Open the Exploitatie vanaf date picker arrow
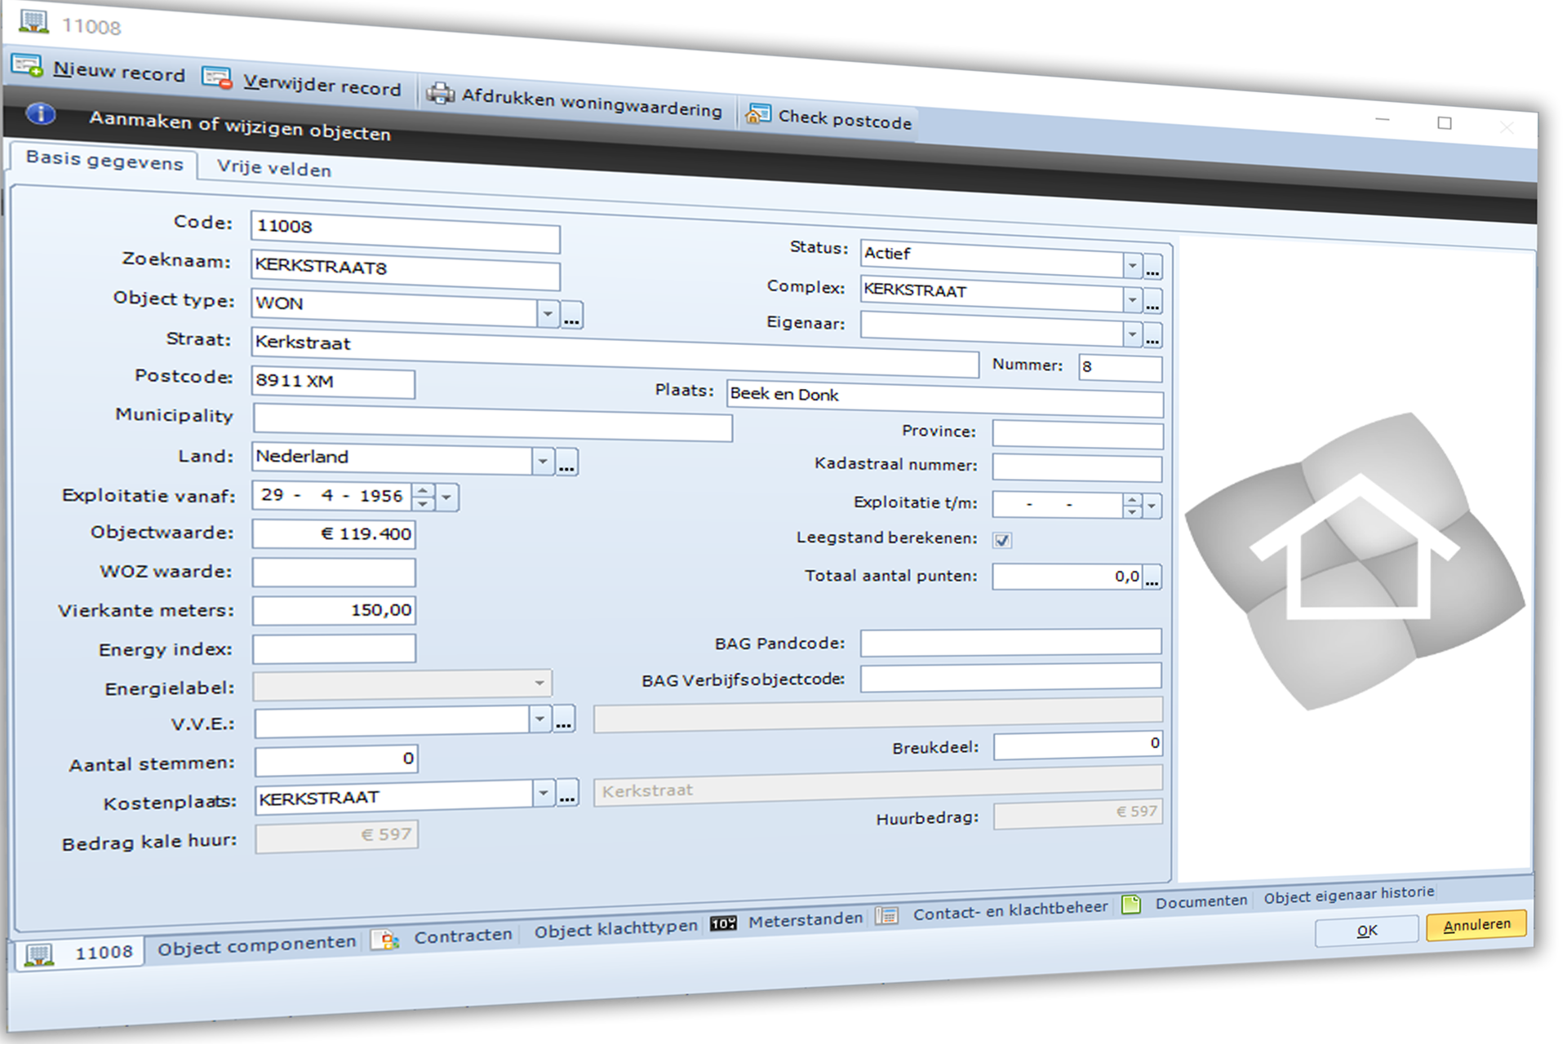Screen dimensions: 1567x1044 (x=446, y=496)
